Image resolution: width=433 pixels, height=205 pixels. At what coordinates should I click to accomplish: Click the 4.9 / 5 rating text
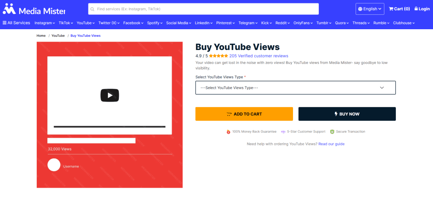[202, 56]
